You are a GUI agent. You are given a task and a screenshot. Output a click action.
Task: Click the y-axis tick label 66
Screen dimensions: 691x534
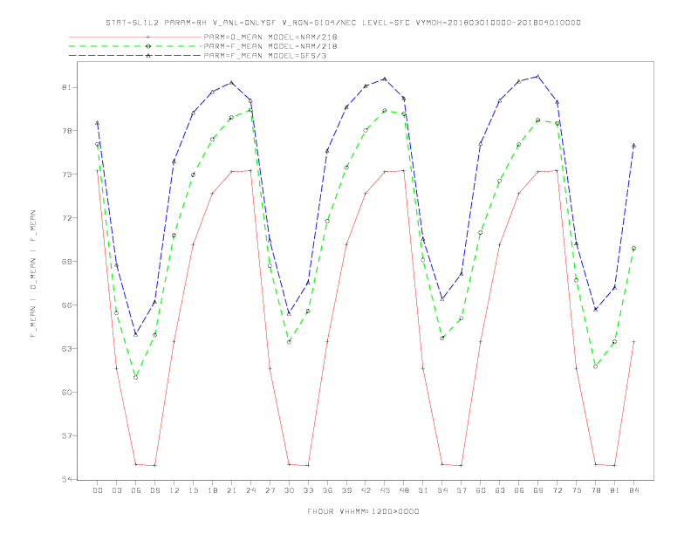tap(66, 305)
